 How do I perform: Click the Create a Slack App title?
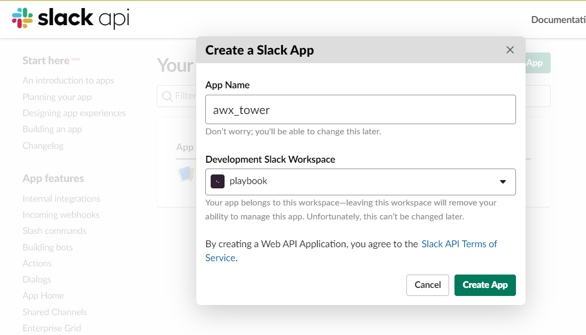pos(259,50)
